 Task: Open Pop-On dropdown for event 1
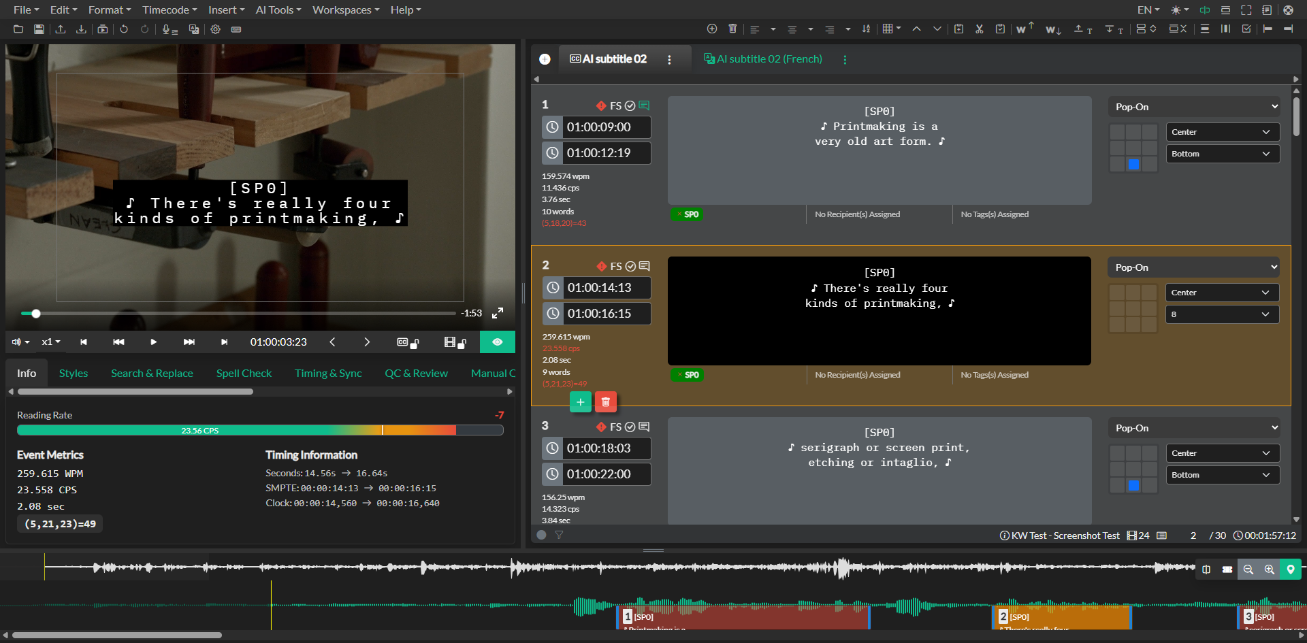(1195, 107)
